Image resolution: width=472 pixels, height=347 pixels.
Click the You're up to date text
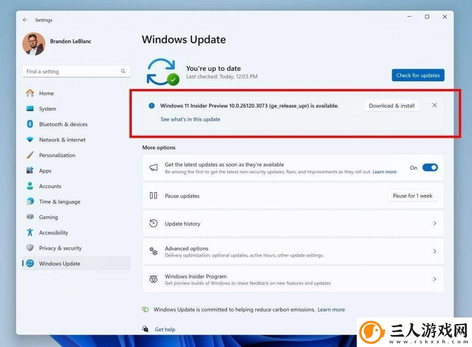point(213,69)
